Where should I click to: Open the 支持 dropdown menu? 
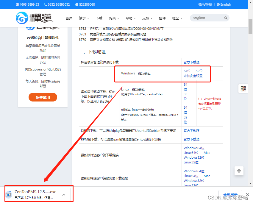[147, 18]
